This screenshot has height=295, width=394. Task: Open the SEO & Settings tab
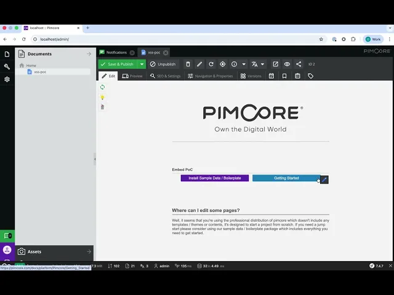click(x=166, y=76)
